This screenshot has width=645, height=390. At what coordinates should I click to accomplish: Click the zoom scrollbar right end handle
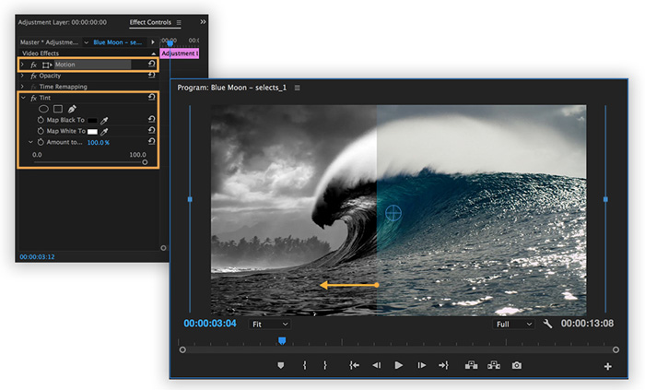[x=616, y=349]
